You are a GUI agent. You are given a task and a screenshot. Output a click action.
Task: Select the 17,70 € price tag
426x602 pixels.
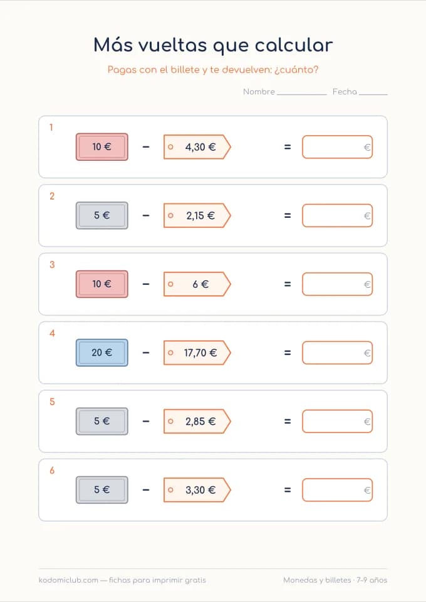point(197,352)
